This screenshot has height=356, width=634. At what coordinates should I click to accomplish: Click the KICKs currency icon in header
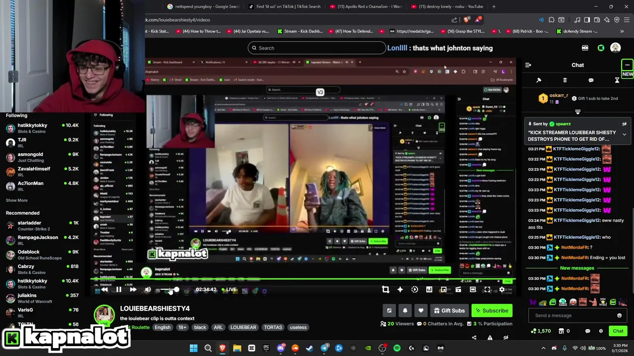(585, 48)
